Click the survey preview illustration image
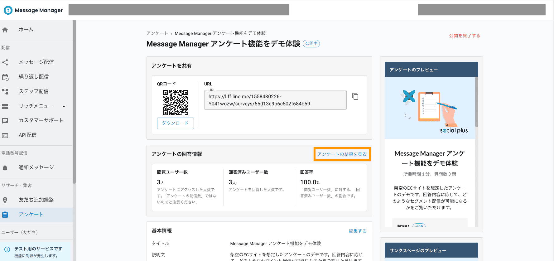Viewport: 554px width, 261px height. pyautogui.click(x=430, y=108)
